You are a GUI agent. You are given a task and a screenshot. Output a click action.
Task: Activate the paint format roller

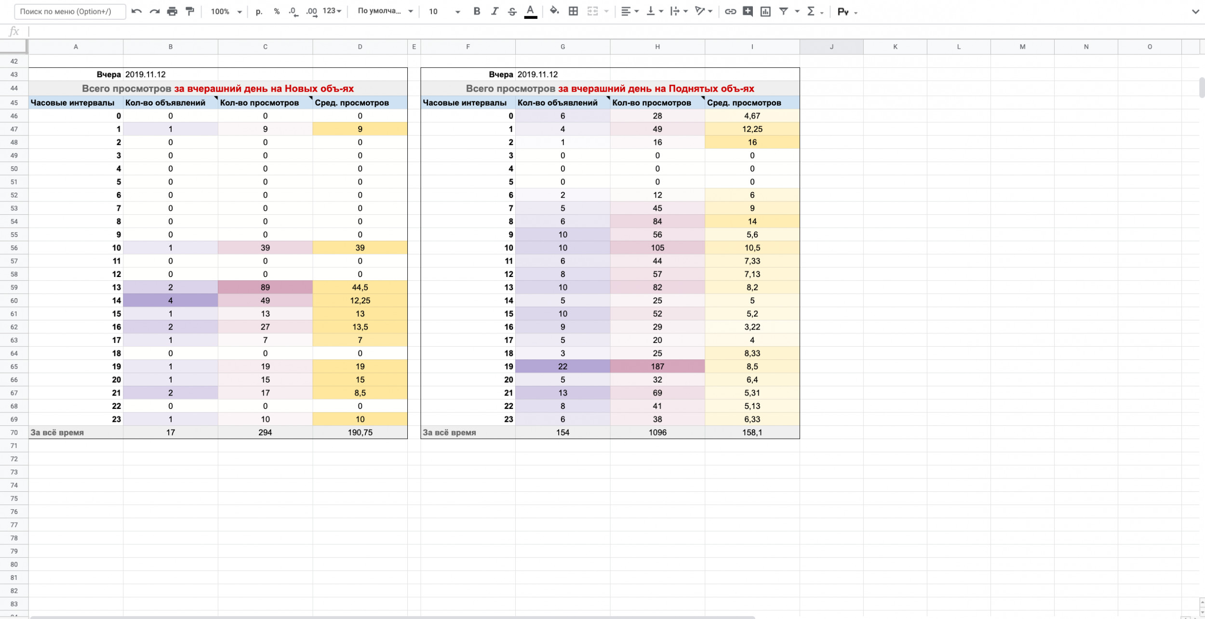[x=190, y=11]
